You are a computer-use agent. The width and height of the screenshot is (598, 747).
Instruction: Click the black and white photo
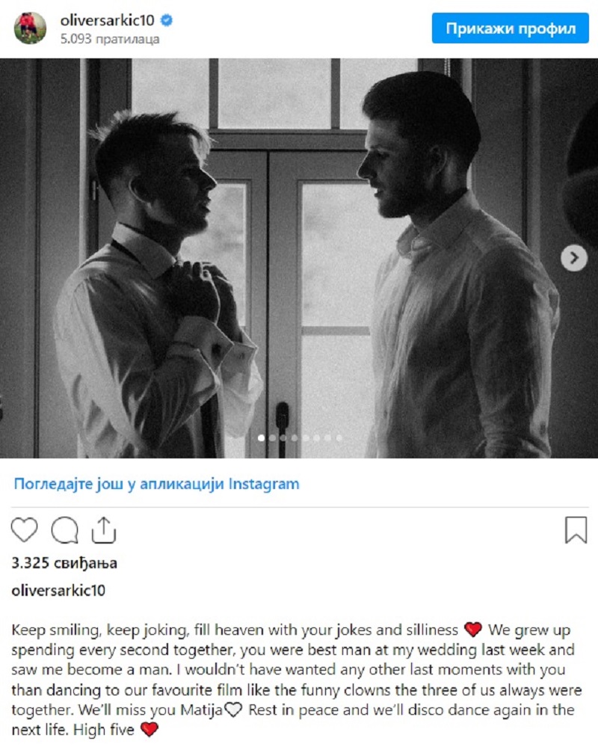[x=299, y=258]
